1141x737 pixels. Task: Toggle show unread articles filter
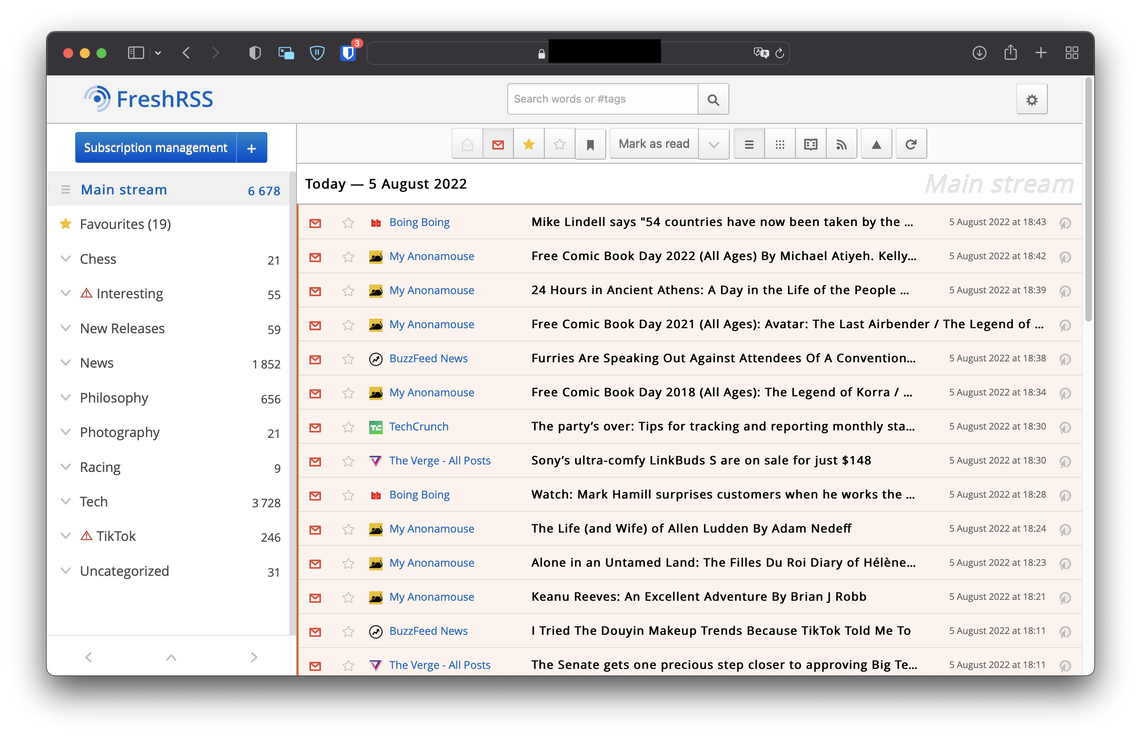(498, 144)
